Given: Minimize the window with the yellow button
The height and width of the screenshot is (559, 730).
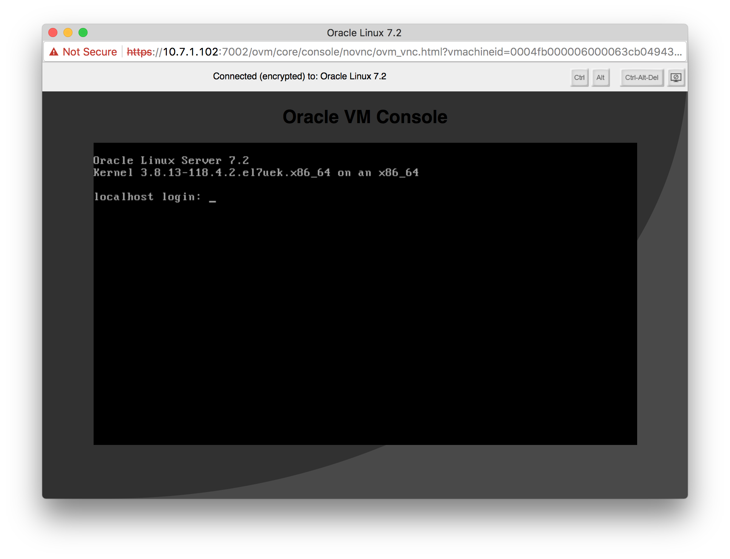Looking at the screenshot, I should tap(68, 32).
